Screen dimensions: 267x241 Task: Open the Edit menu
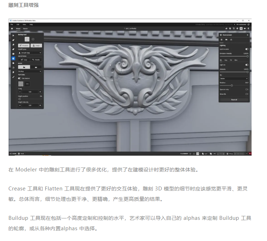[18, 24]
